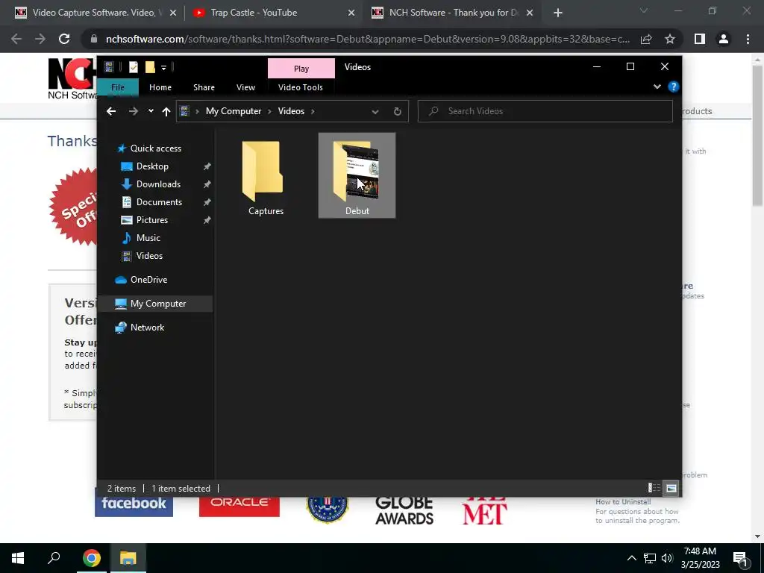Screen dimensions: 764x573
Task: Open Downloads in the navigation pane
Action: [x=158, y=184]
